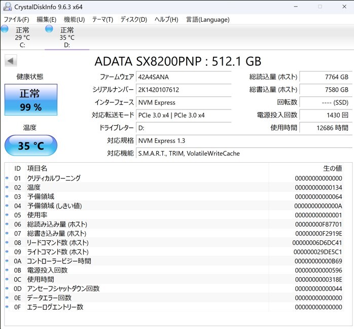Viewport: 354px width, 329px height.
Task: Open the 機能(U) menu
Action: point(74,20)
